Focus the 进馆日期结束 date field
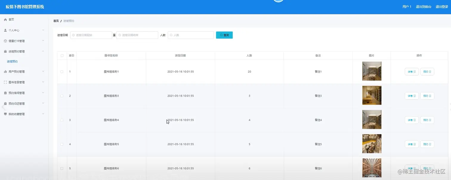The width and height of the screenshot is (451, 180). tap(137, 35)
